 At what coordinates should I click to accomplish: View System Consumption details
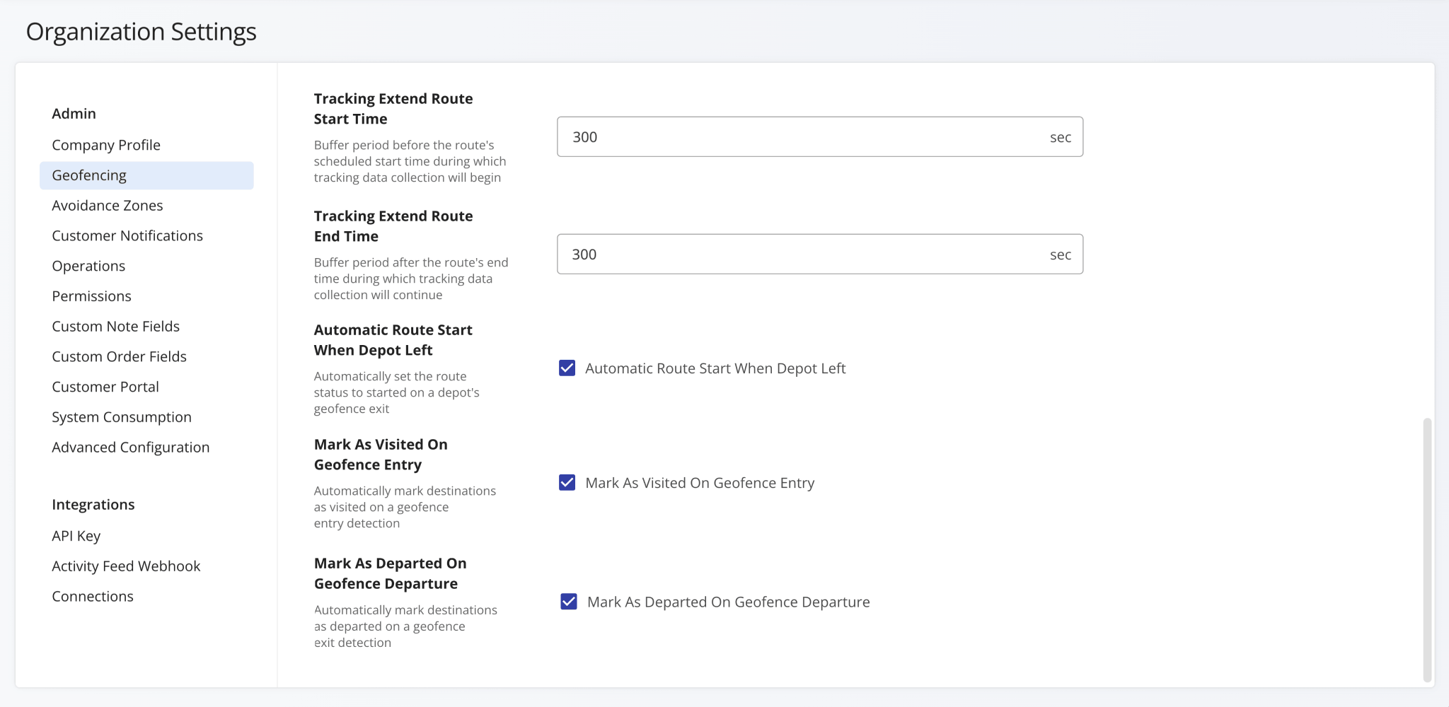pos(121,416)
